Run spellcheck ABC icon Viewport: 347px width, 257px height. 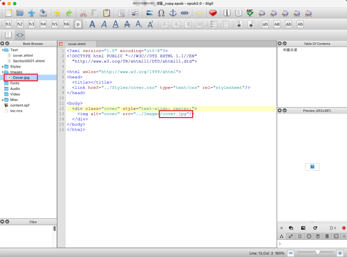250,13
